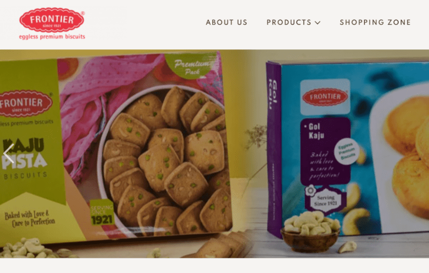Screen dimensions: 429x273
Task: Go to the Shopping Zone link
Action: pos(375,22)
